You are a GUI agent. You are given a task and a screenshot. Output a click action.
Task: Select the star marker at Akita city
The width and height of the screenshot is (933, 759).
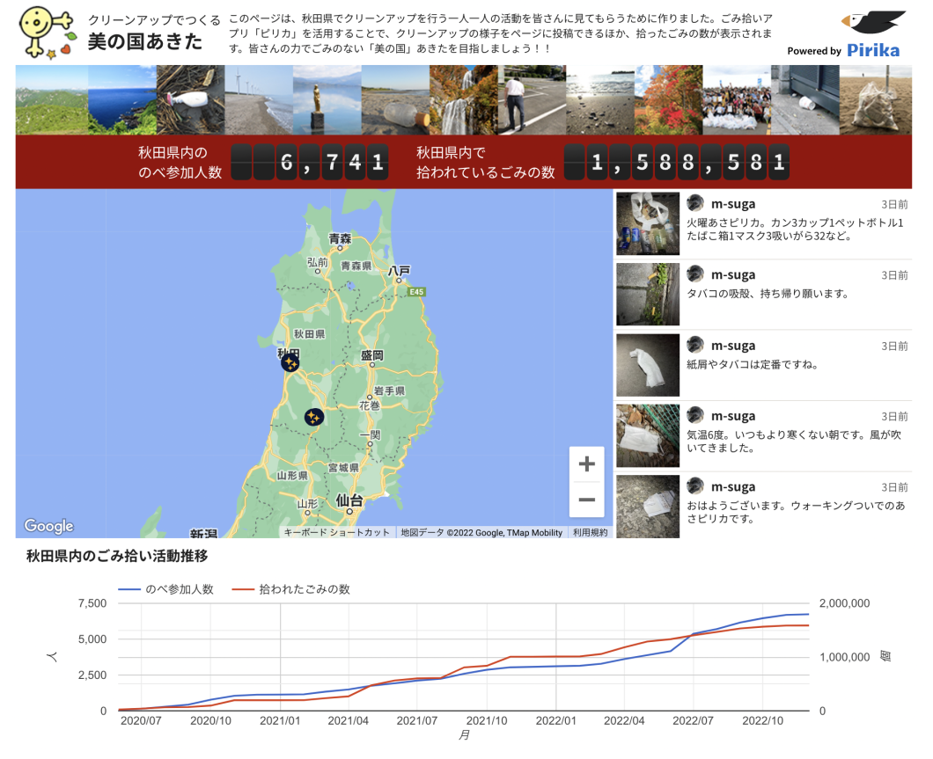click(290, 362)
